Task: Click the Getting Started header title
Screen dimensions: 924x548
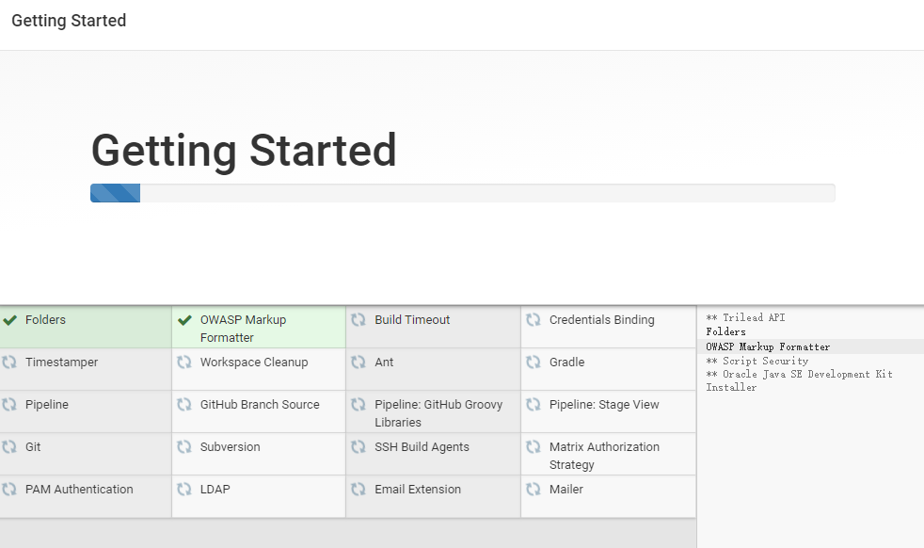Action: pyautogui.click(x=69, y=21)
